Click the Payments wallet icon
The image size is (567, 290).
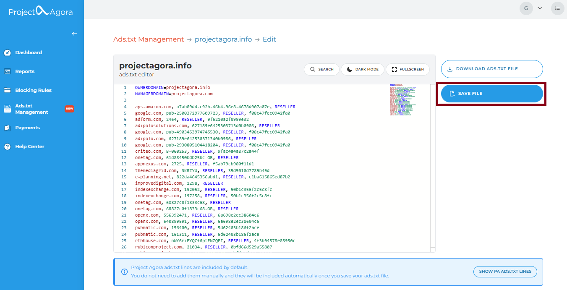point(7,128)
